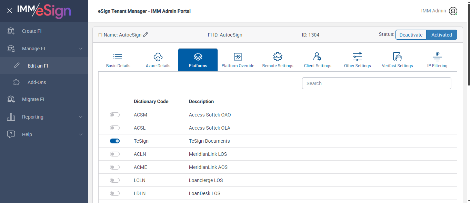Click the Description column header

pos(201,101)
